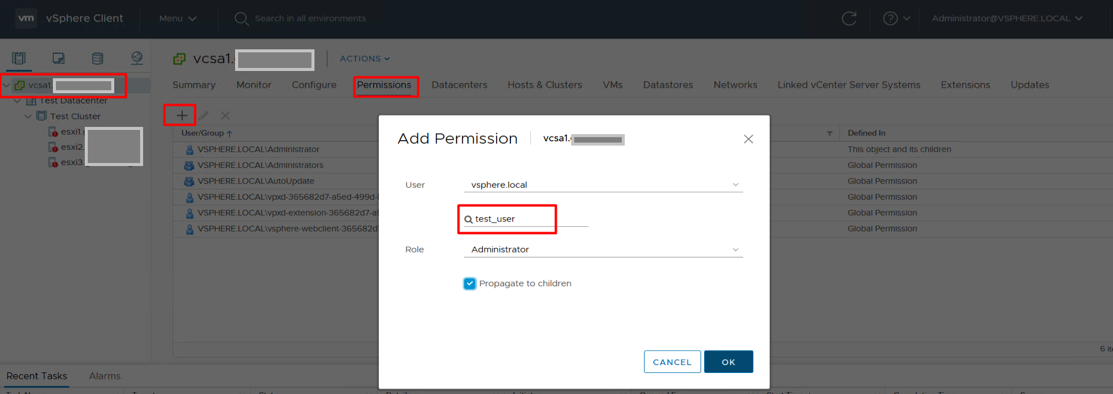Switch to the Hosts & Clusters tab
1113x394 pixels.
545,85
